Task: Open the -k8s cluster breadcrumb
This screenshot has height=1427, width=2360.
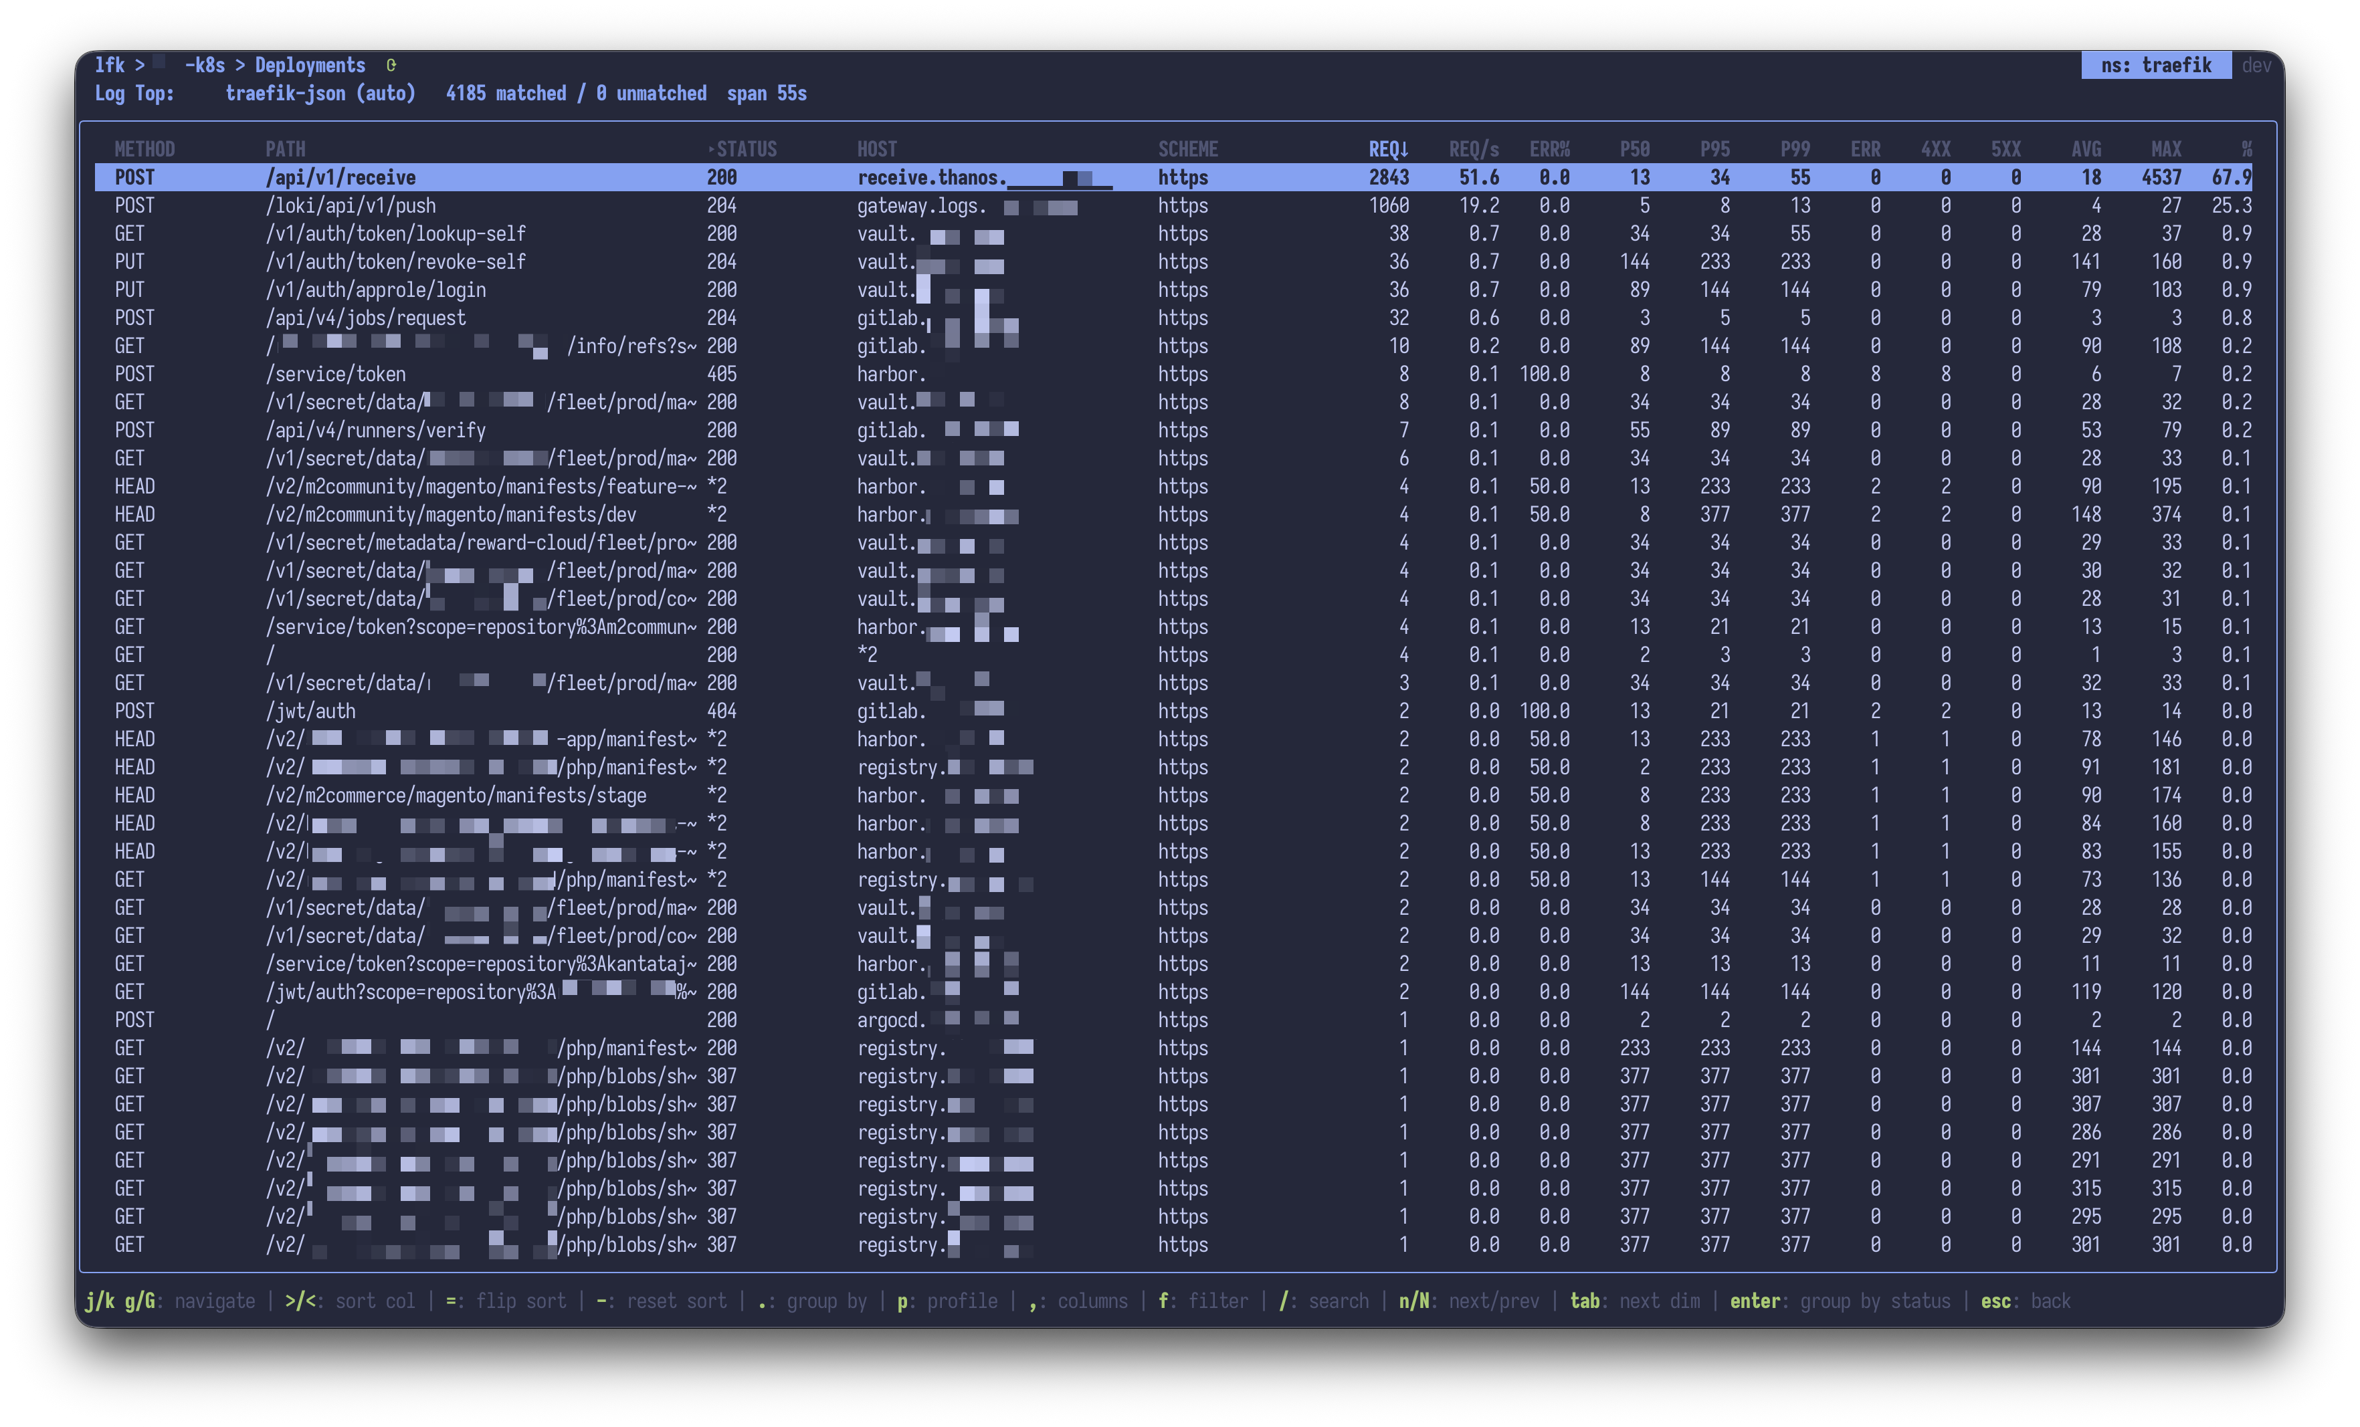Action: click(204, 65)
